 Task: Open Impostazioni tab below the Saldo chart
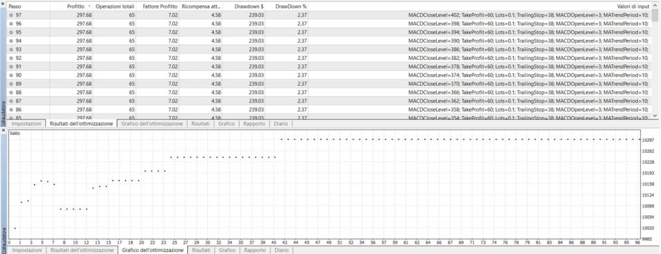tap(26, 249)
